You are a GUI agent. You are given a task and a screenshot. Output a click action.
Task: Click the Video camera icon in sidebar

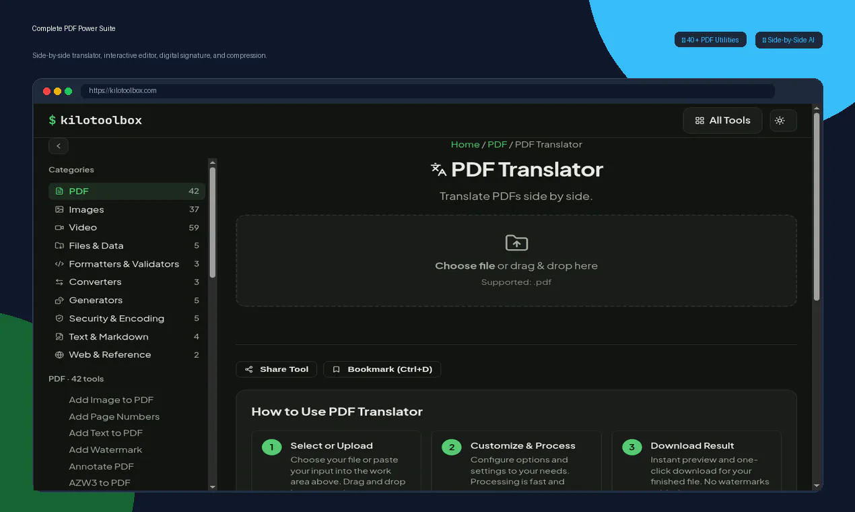coord(59,228)
